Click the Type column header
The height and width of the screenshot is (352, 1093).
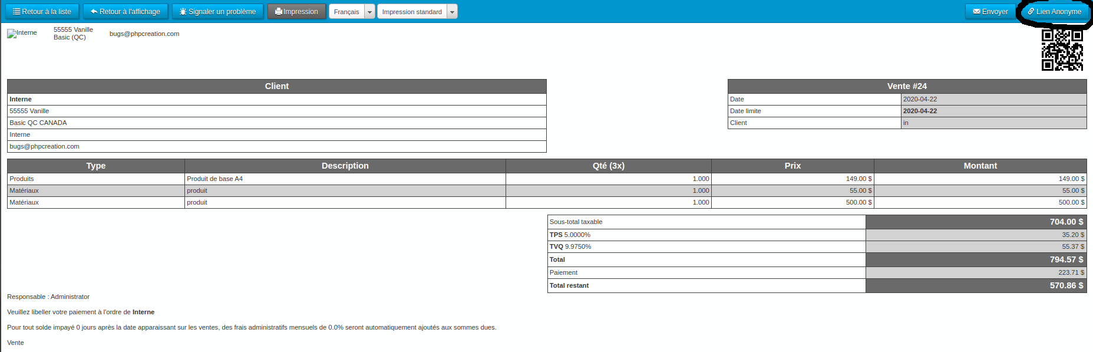96,166
